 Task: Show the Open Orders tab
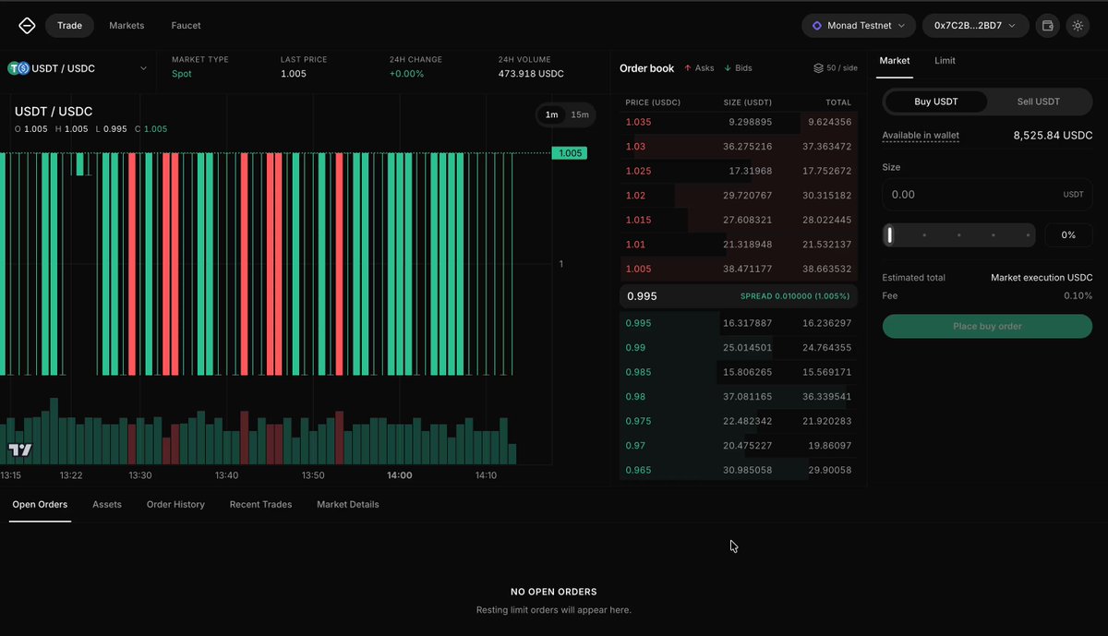40,505
